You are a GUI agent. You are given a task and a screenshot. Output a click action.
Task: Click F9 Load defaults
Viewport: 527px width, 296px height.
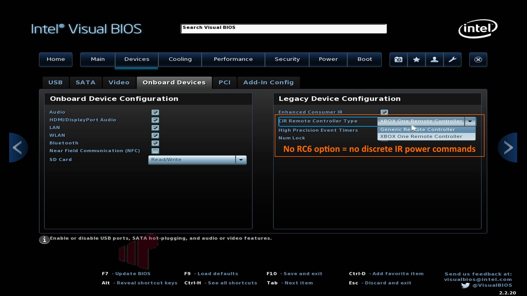pyautogui.click(x=211, y=274)
